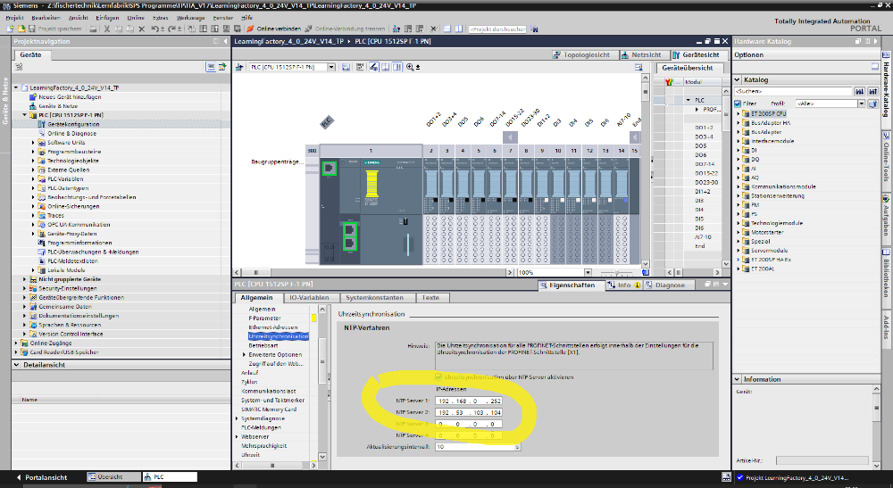
Task: Click the Aktualisierungsintervall input field
Action: coord(478,447)
